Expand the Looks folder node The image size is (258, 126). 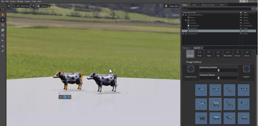coord(186,20)
